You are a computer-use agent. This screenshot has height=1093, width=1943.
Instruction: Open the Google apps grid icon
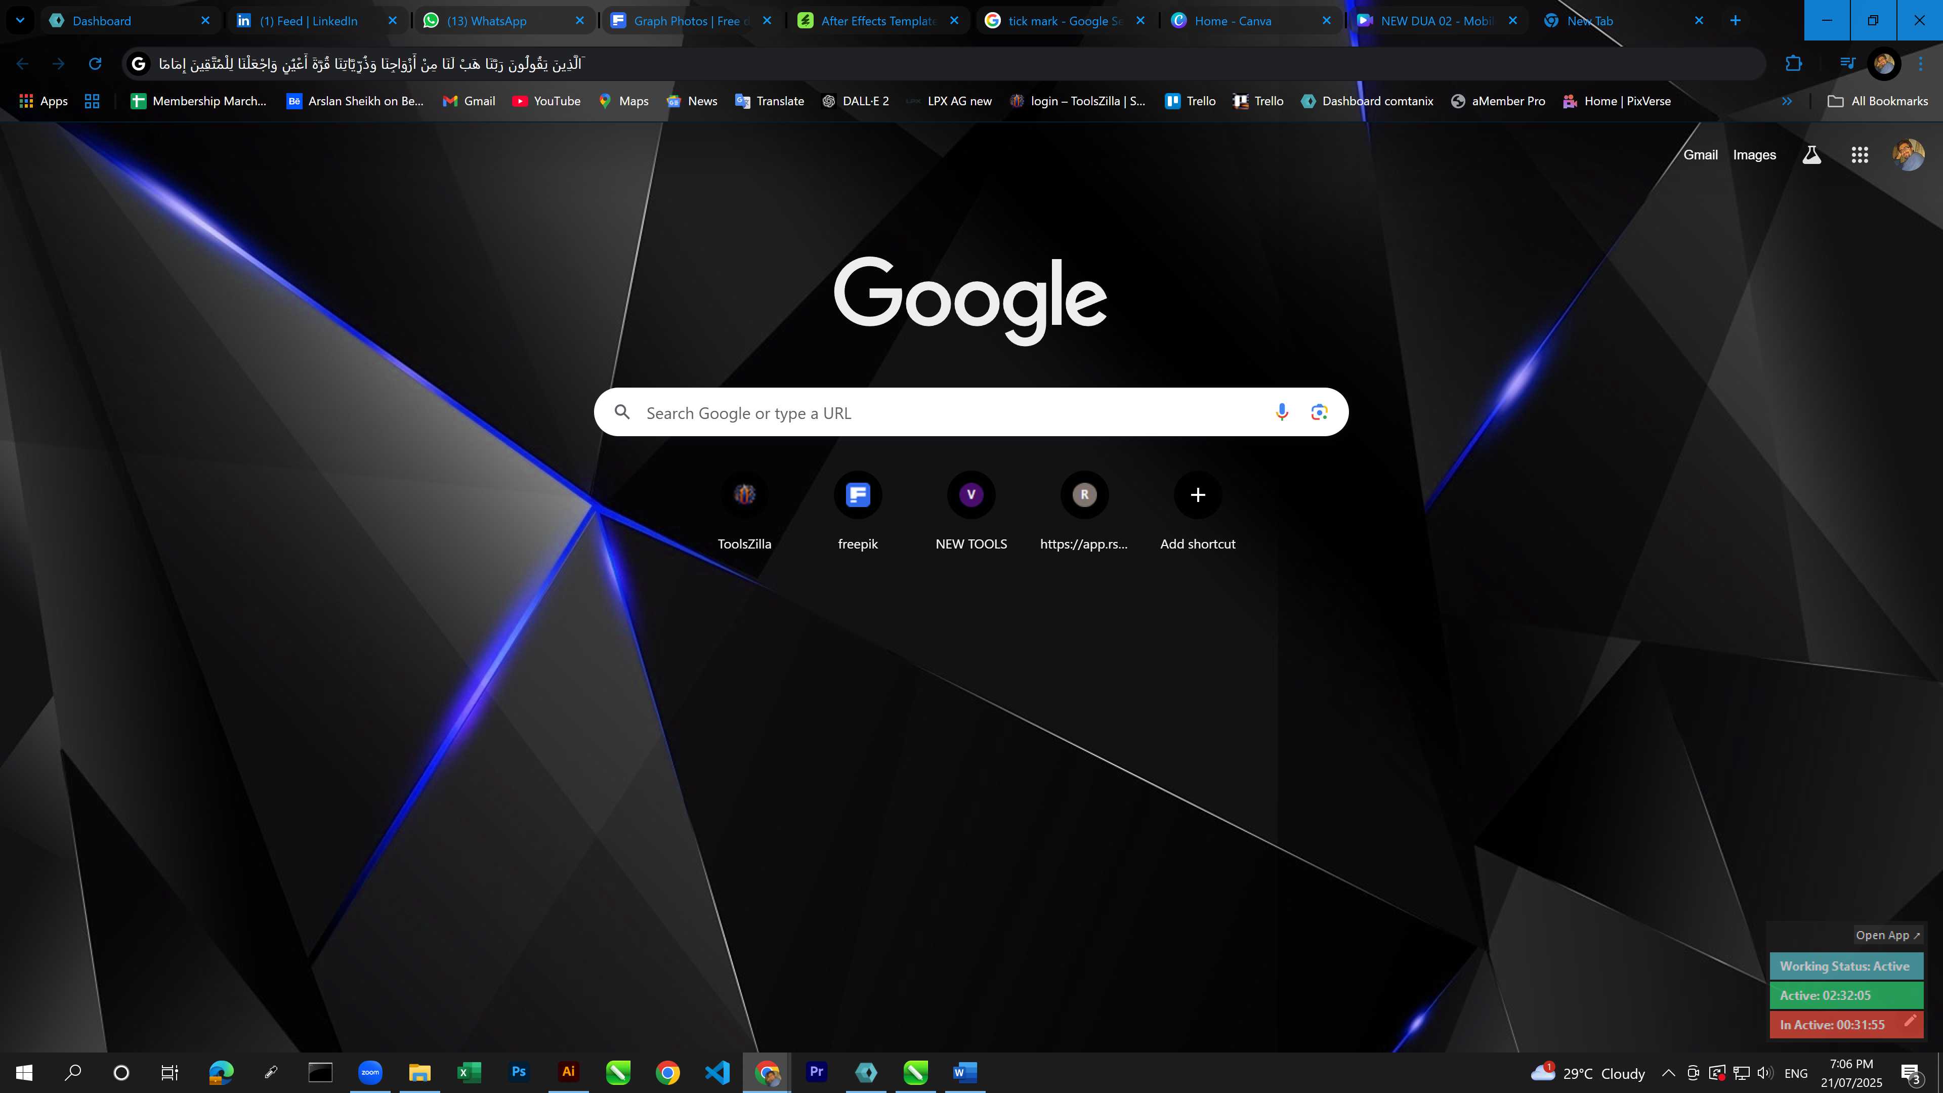(x=1860, y=155)
